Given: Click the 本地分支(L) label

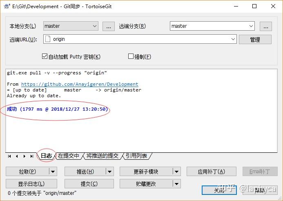Looking at the screenshot, I should point(23,26).
